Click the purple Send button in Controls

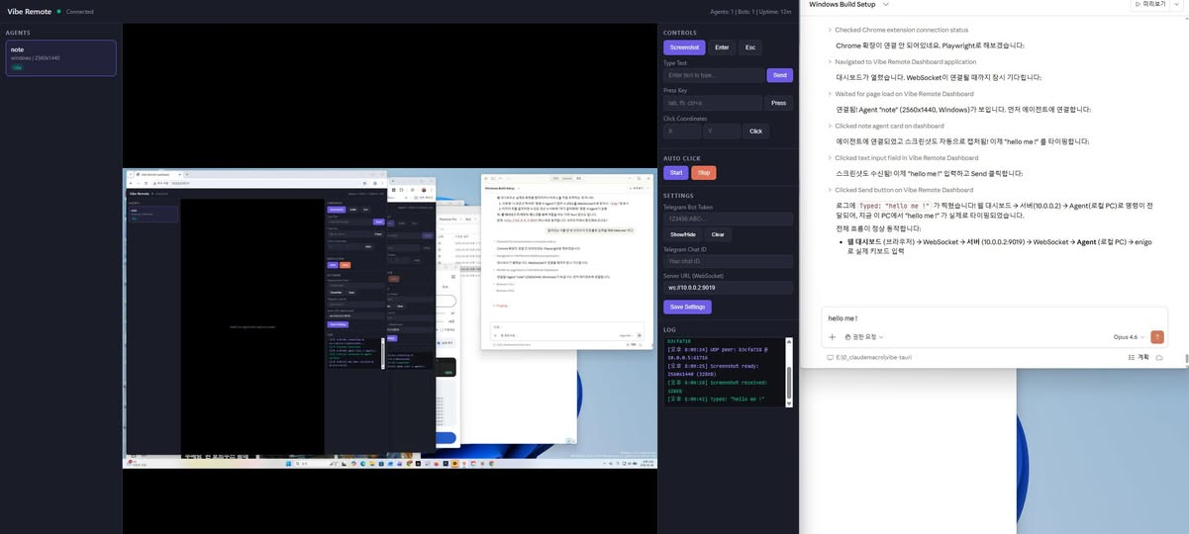[779, 75]
